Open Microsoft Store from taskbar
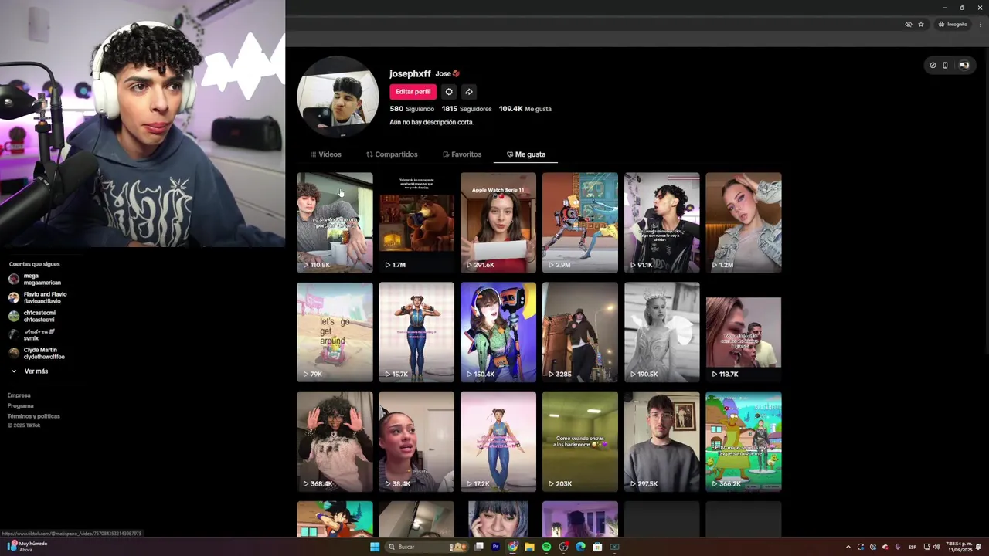This screenshot has width=989, height=556. pyautogui.click(x=597, y=547)
